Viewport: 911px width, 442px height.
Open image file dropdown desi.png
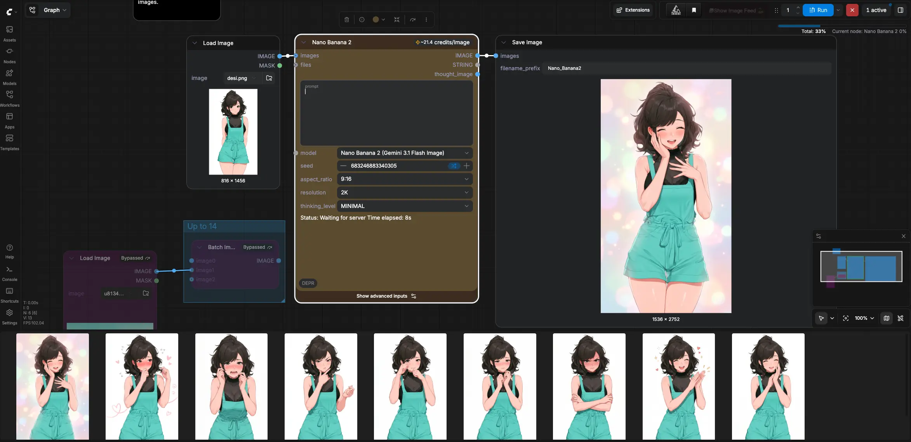tap(242, 78)
